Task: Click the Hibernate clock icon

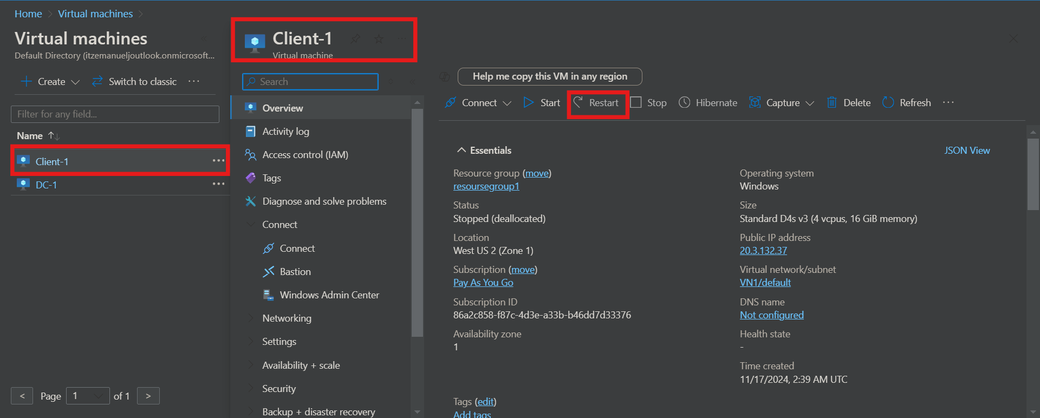Action: click(x=685, y=102)
